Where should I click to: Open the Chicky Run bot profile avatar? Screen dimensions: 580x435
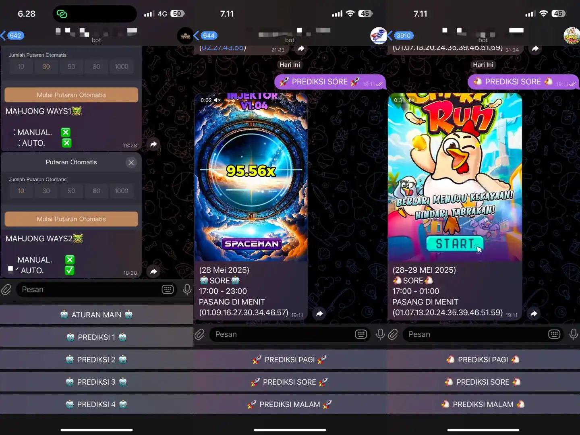point(572,36)
